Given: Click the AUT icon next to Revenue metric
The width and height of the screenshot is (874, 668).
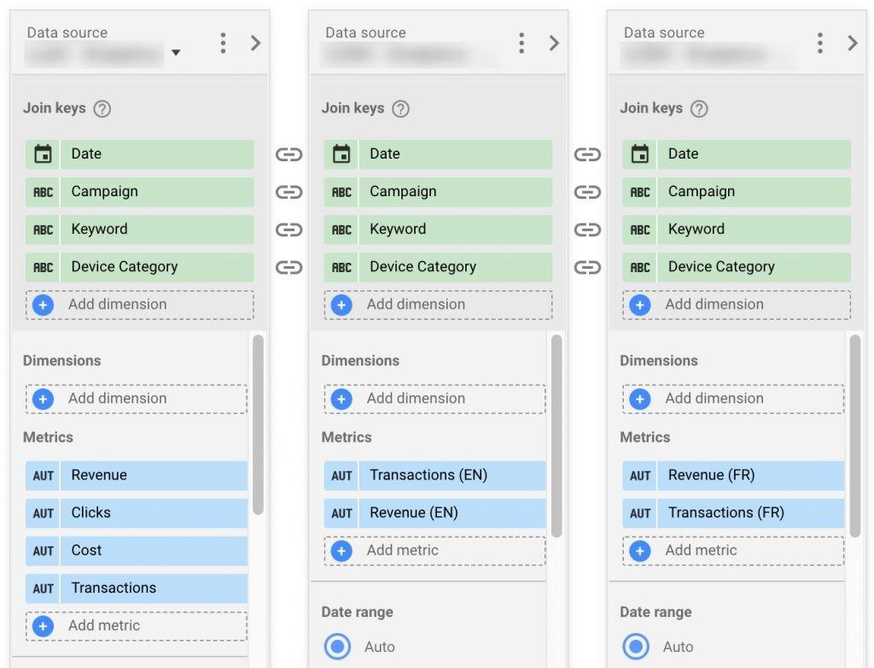Looking at the screenshot, I should click(42, 475).
